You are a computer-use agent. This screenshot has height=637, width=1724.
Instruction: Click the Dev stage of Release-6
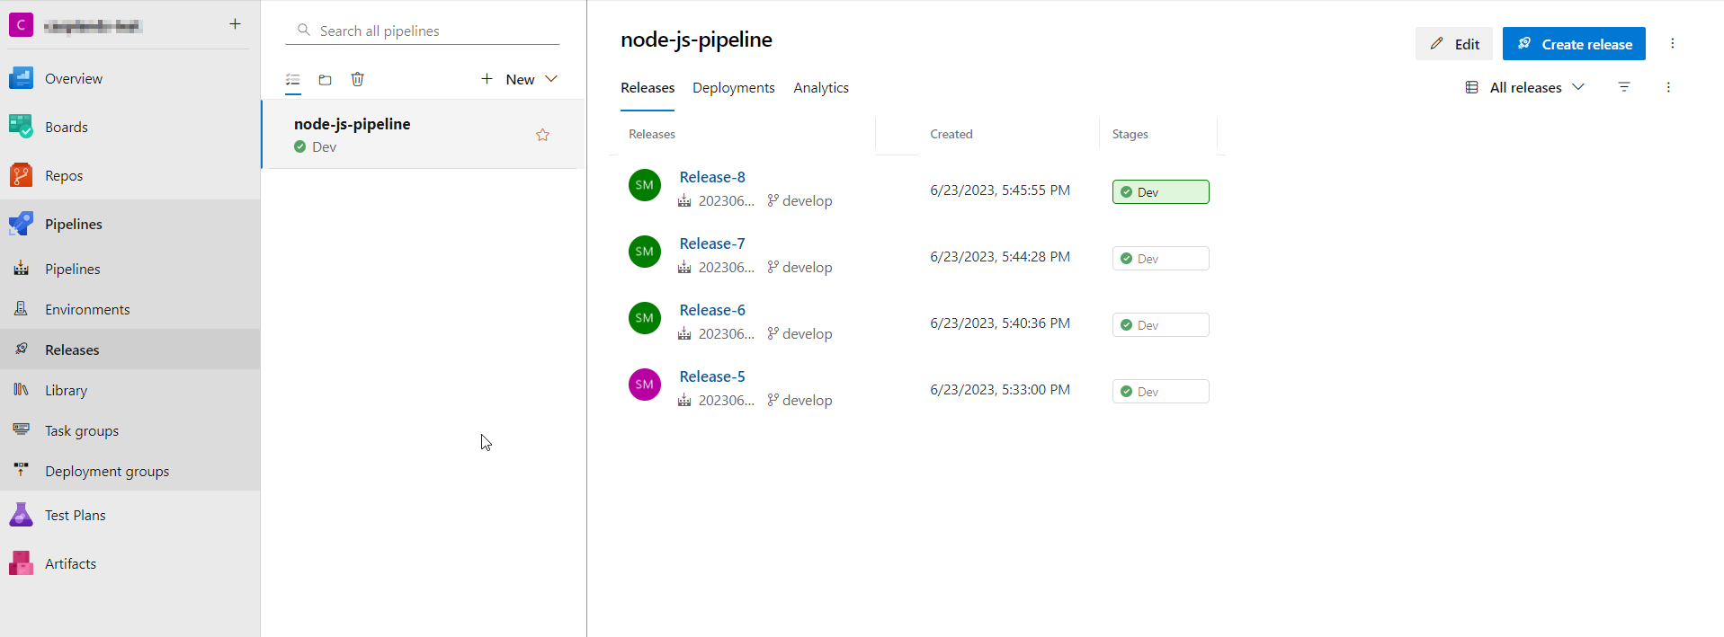(x=1161, y=325)
